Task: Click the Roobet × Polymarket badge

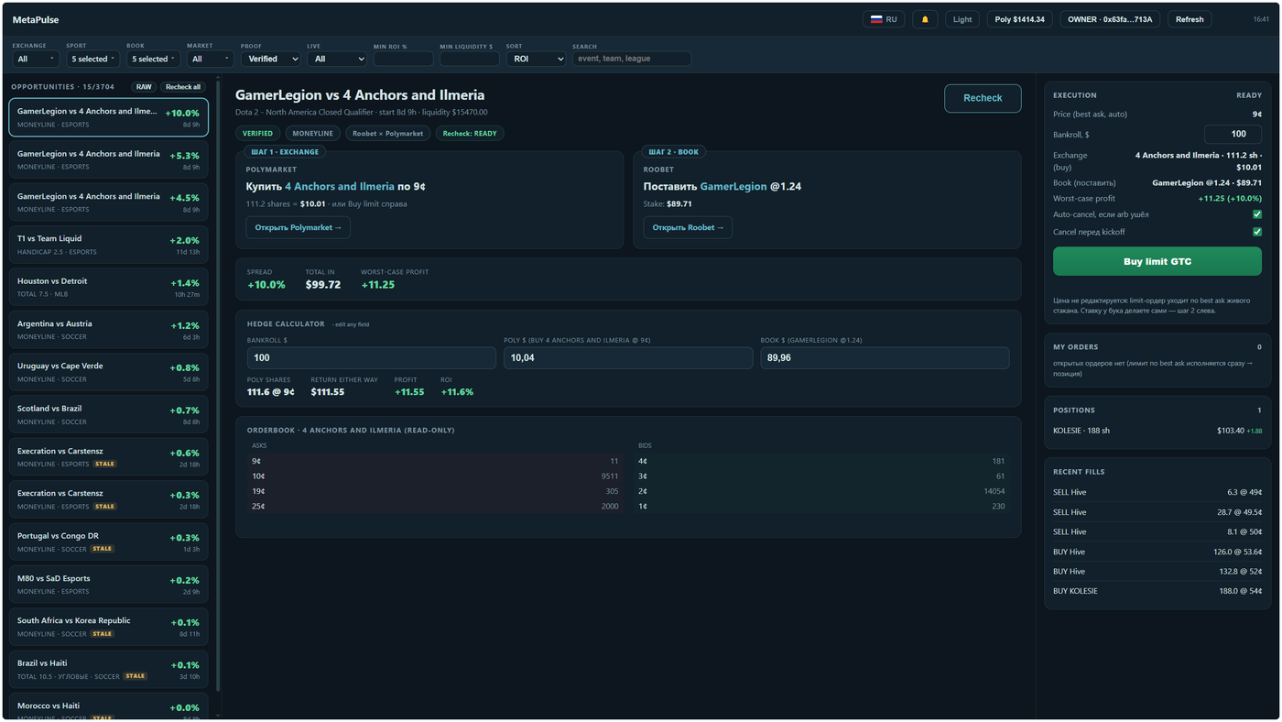Action: pos(388,133)
